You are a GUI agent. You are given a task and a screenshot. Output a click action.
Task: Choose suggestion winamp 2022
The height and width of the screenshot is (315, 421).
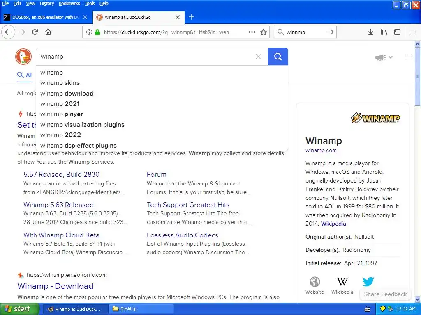coord(162,135)
